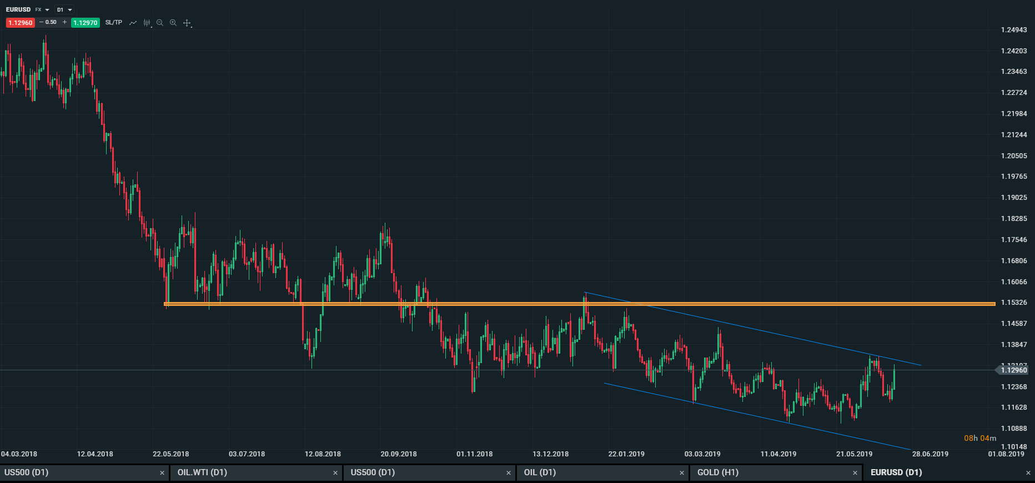Sell EURUSD at the red 1.12960 price
Viewport: 1035px width, 483px height.
(21, 23)
